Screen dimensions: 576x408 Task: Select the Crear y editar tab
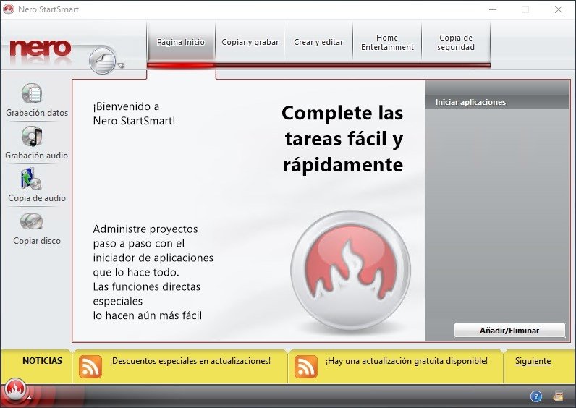click(x=318, y=42)
